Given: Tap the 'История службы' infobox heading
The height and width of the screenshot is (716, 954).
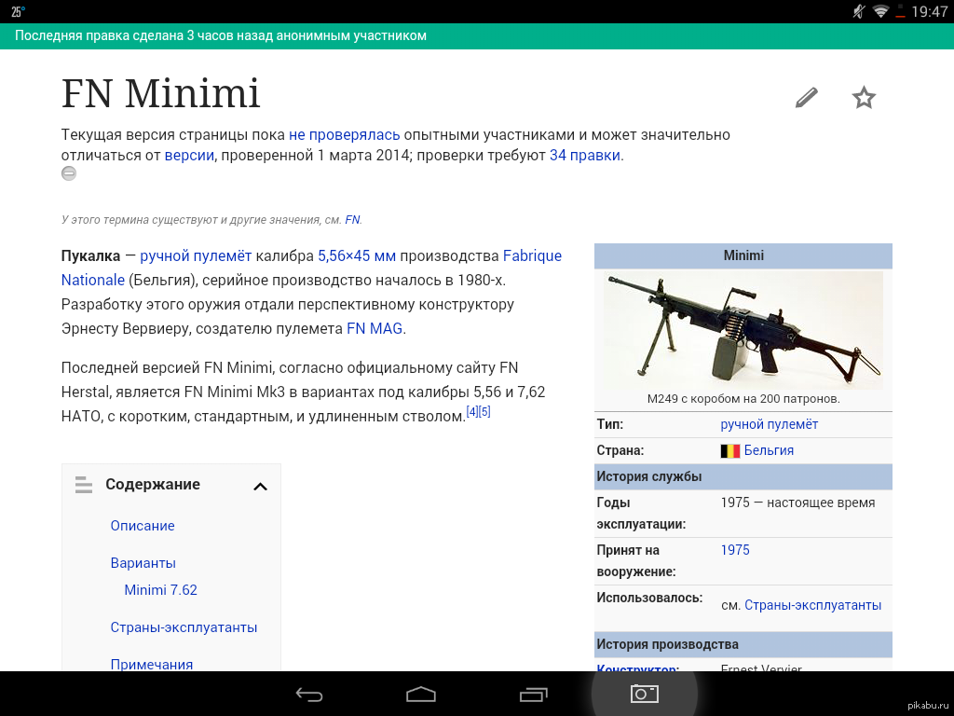Looking at the screenshot, I should click(x=743, y=476).
